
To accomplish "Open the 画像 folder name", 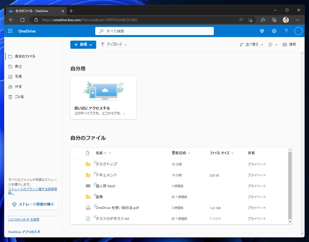I will 99,197.
